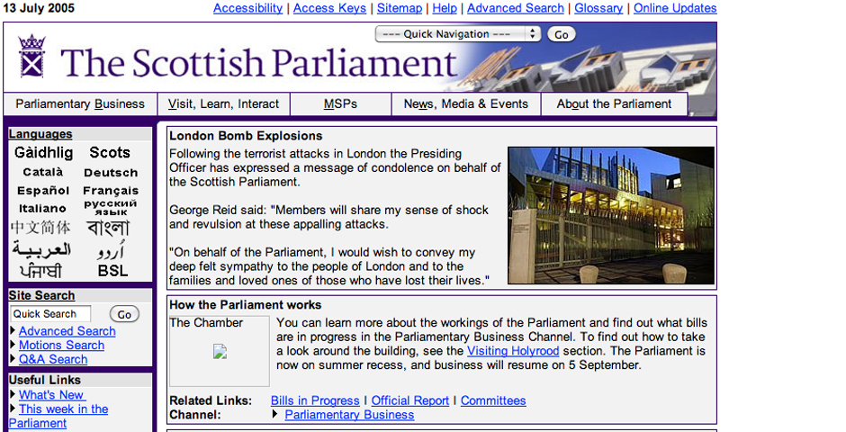This screenshot has height=432, width=846.
Task: Open the Glossary link
Action: [x=598, y=8]
